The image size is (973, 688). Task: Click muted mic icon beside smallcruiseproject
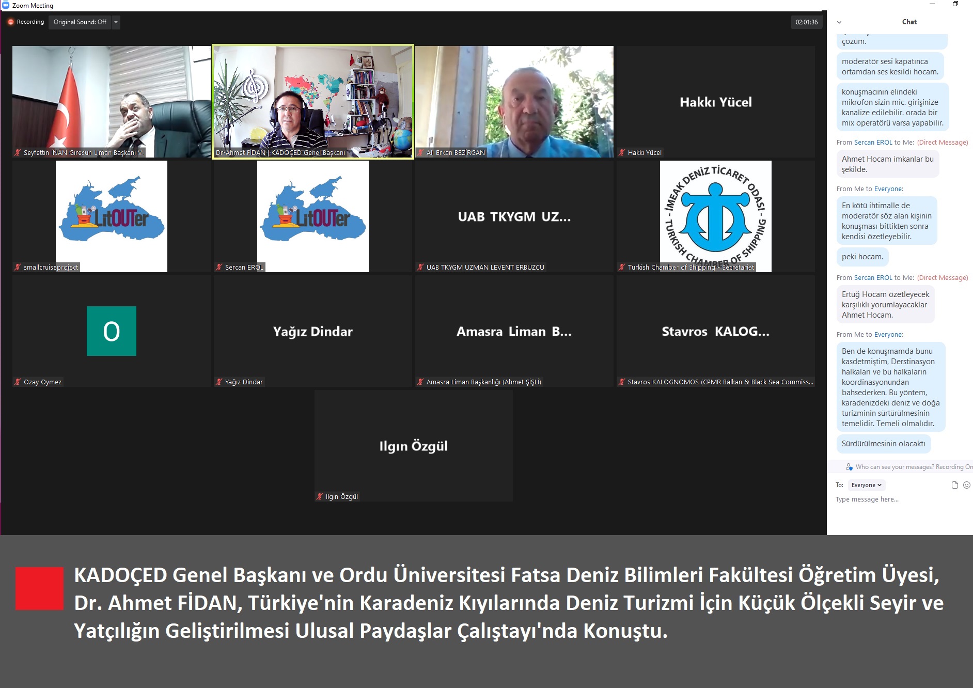18,267
